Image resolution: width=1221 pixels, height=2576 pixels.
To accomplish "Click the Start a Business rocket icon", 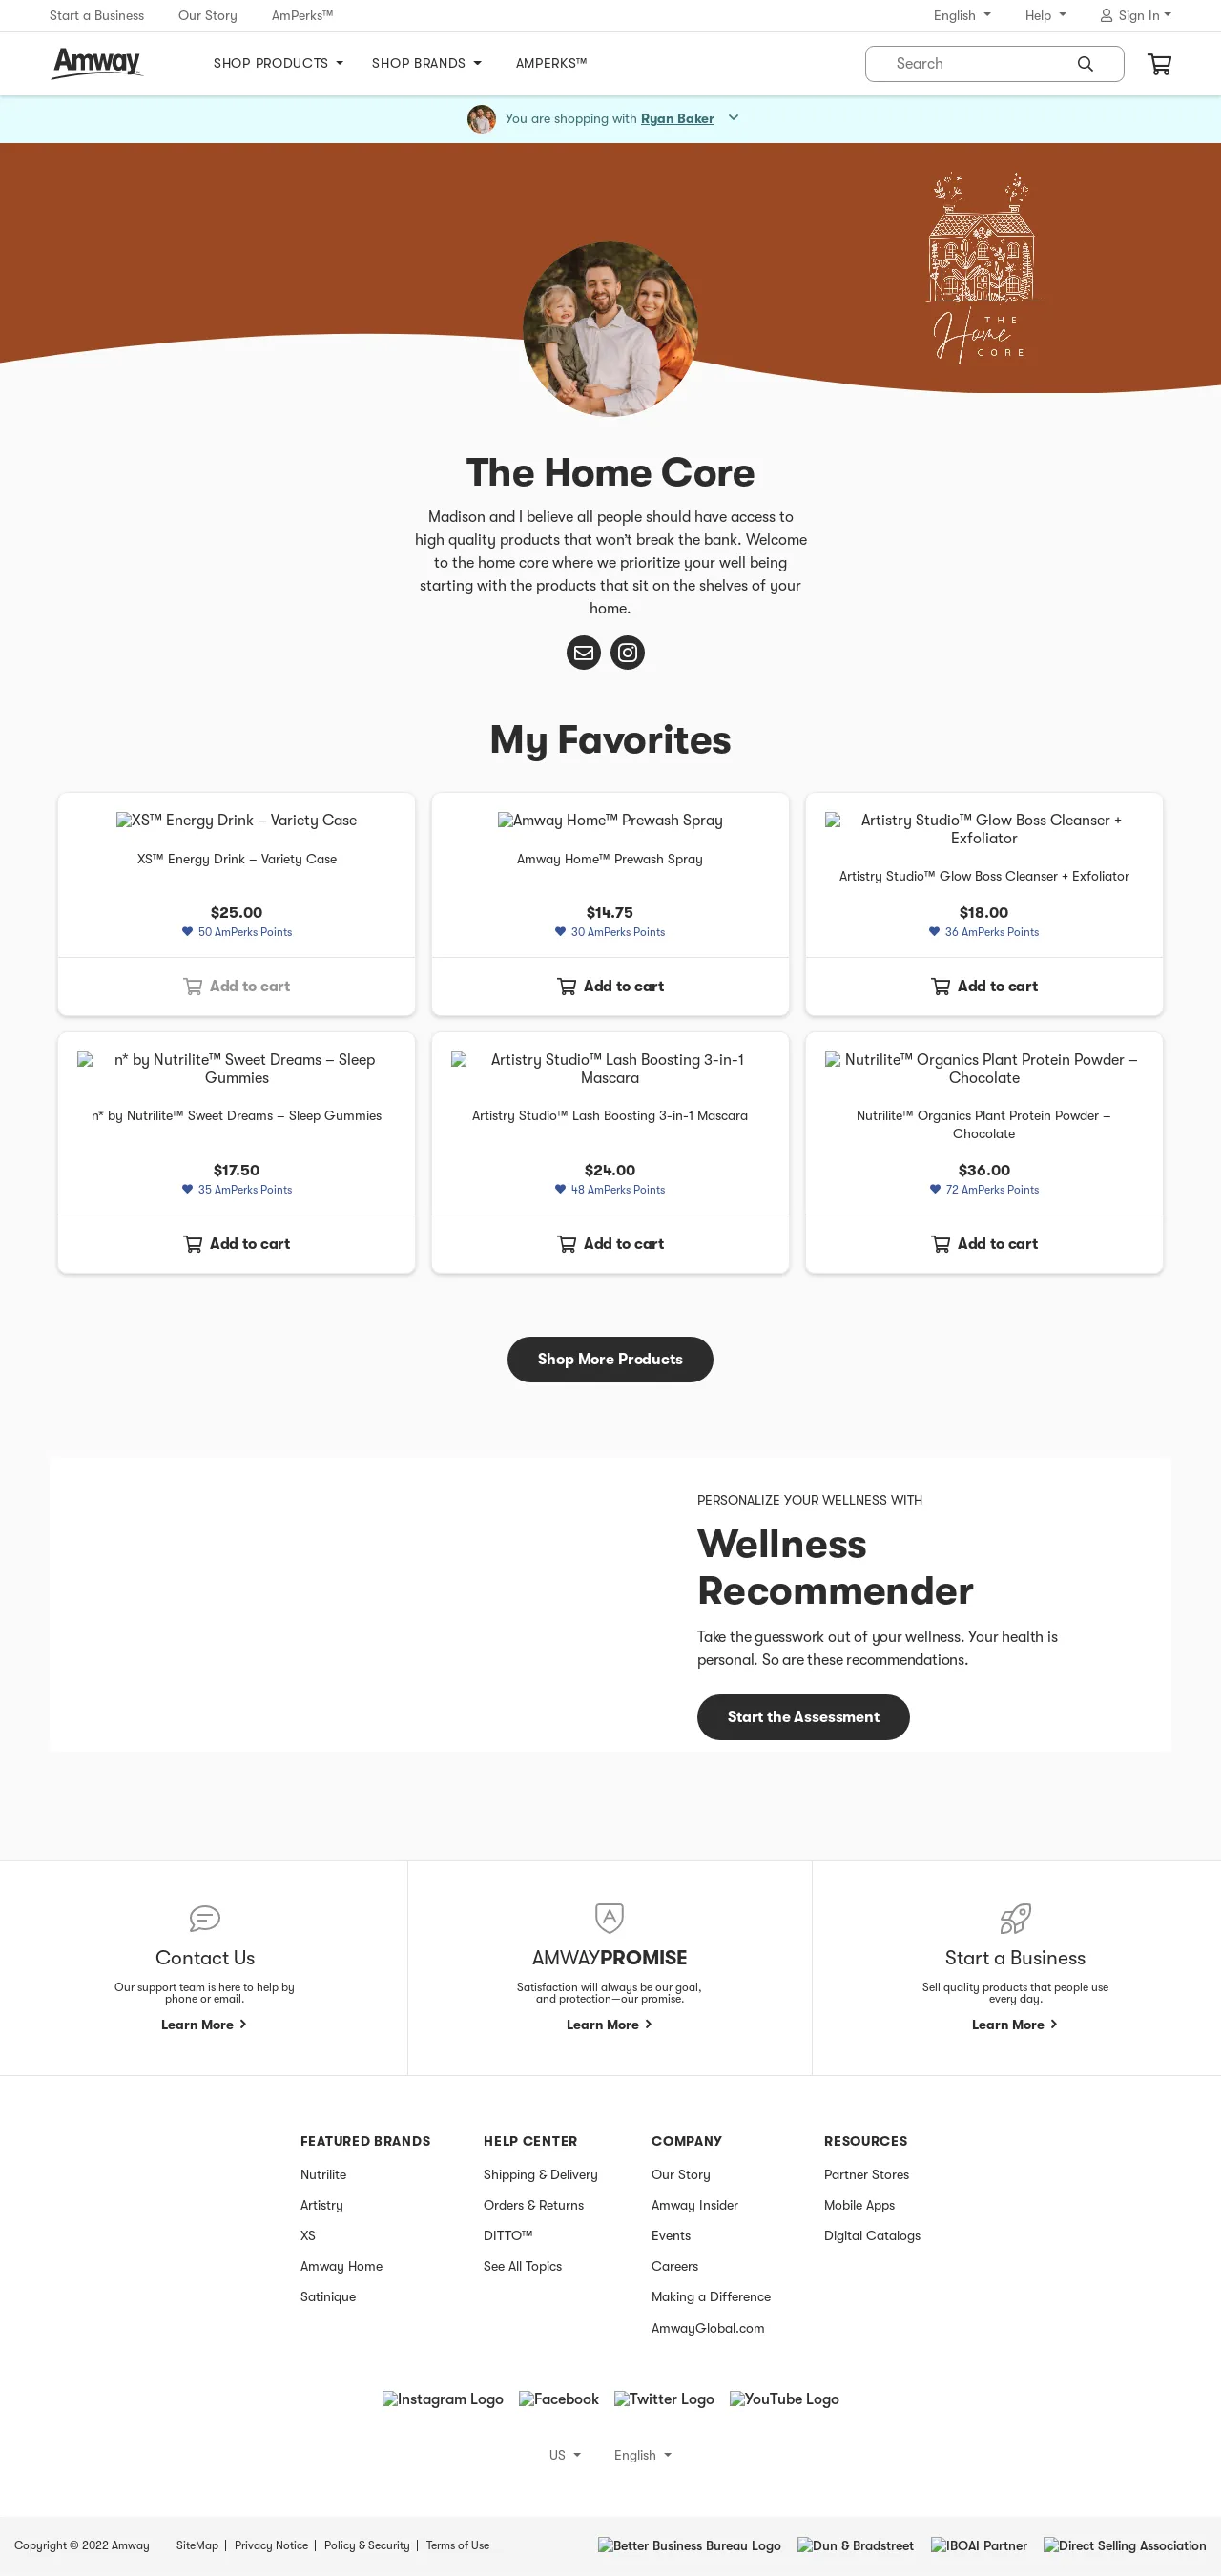I will [x=1015, y=1918].
